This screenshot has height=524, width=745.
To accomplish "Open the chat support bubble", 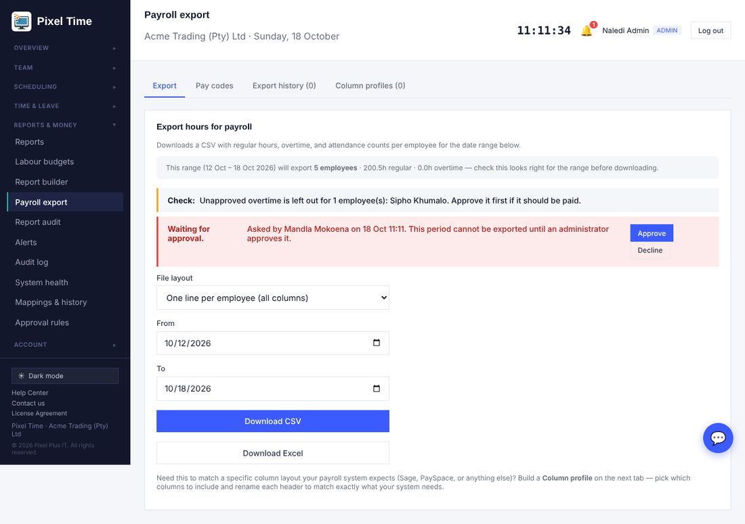I will click(717, 437).
